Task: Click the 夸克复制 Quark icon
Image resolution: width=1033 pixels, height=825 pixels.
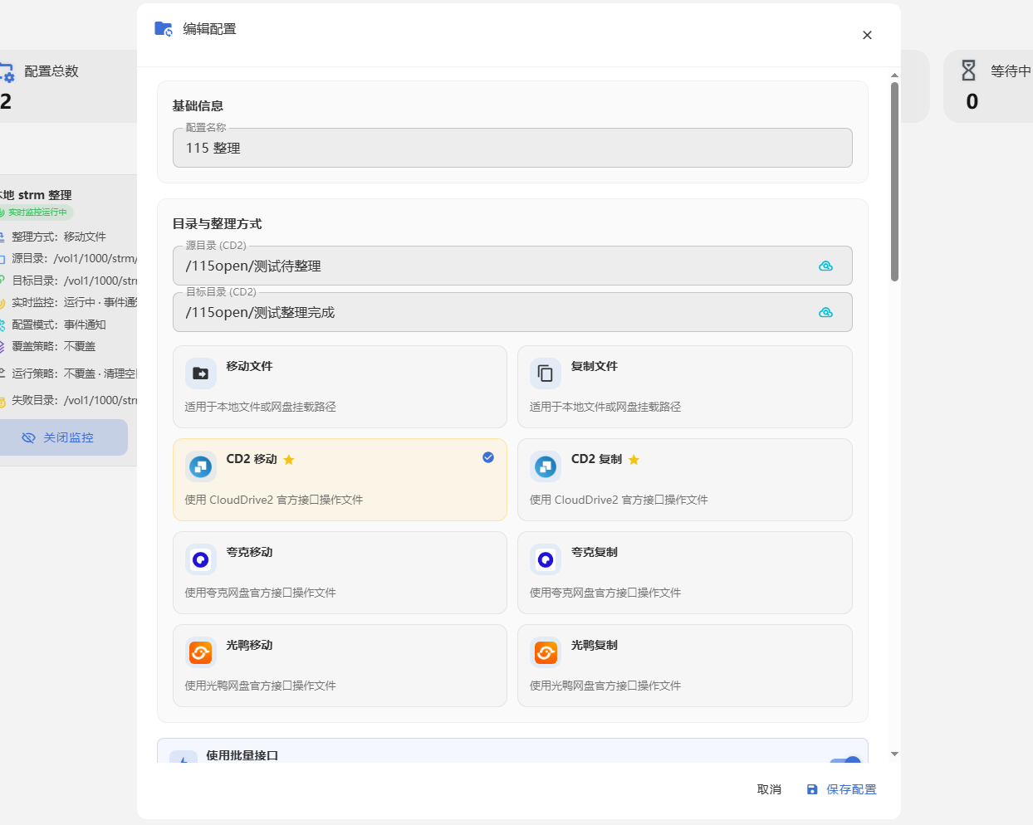Action: point(546,559)
